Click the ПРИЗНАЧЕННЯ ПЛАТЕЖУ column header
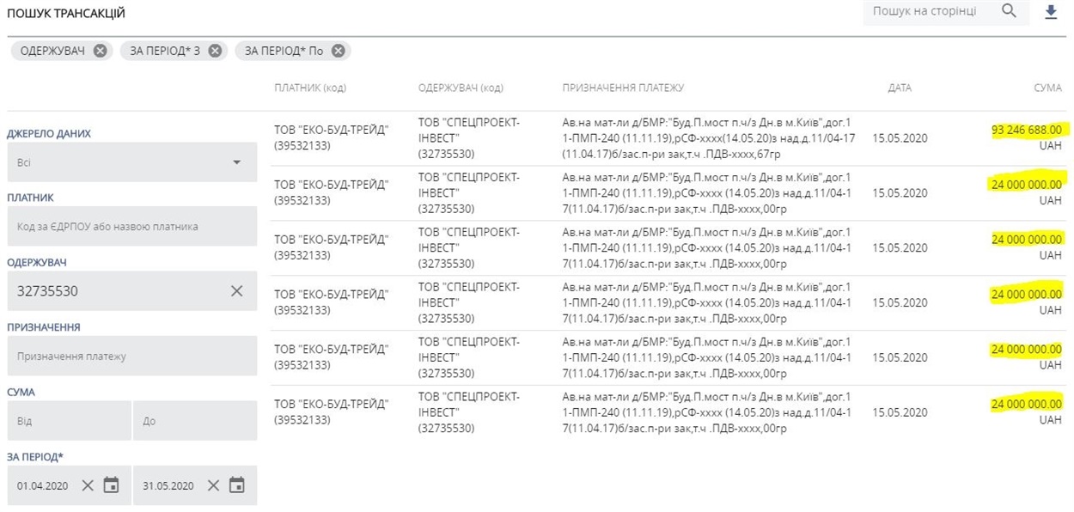The image size is (1074, 512). [x=623, y=88]
